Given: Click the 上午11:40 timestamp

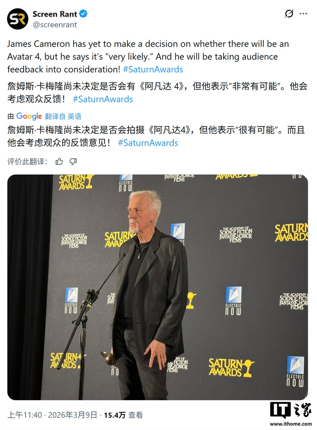Looking at the screenshot, I should 24,415.
